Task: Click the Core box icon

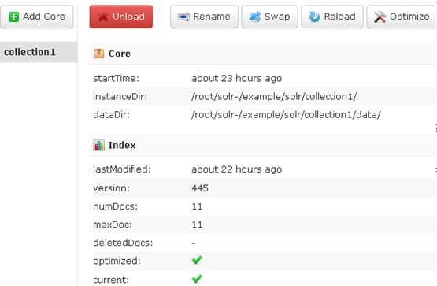Action: tap(98, 54)
